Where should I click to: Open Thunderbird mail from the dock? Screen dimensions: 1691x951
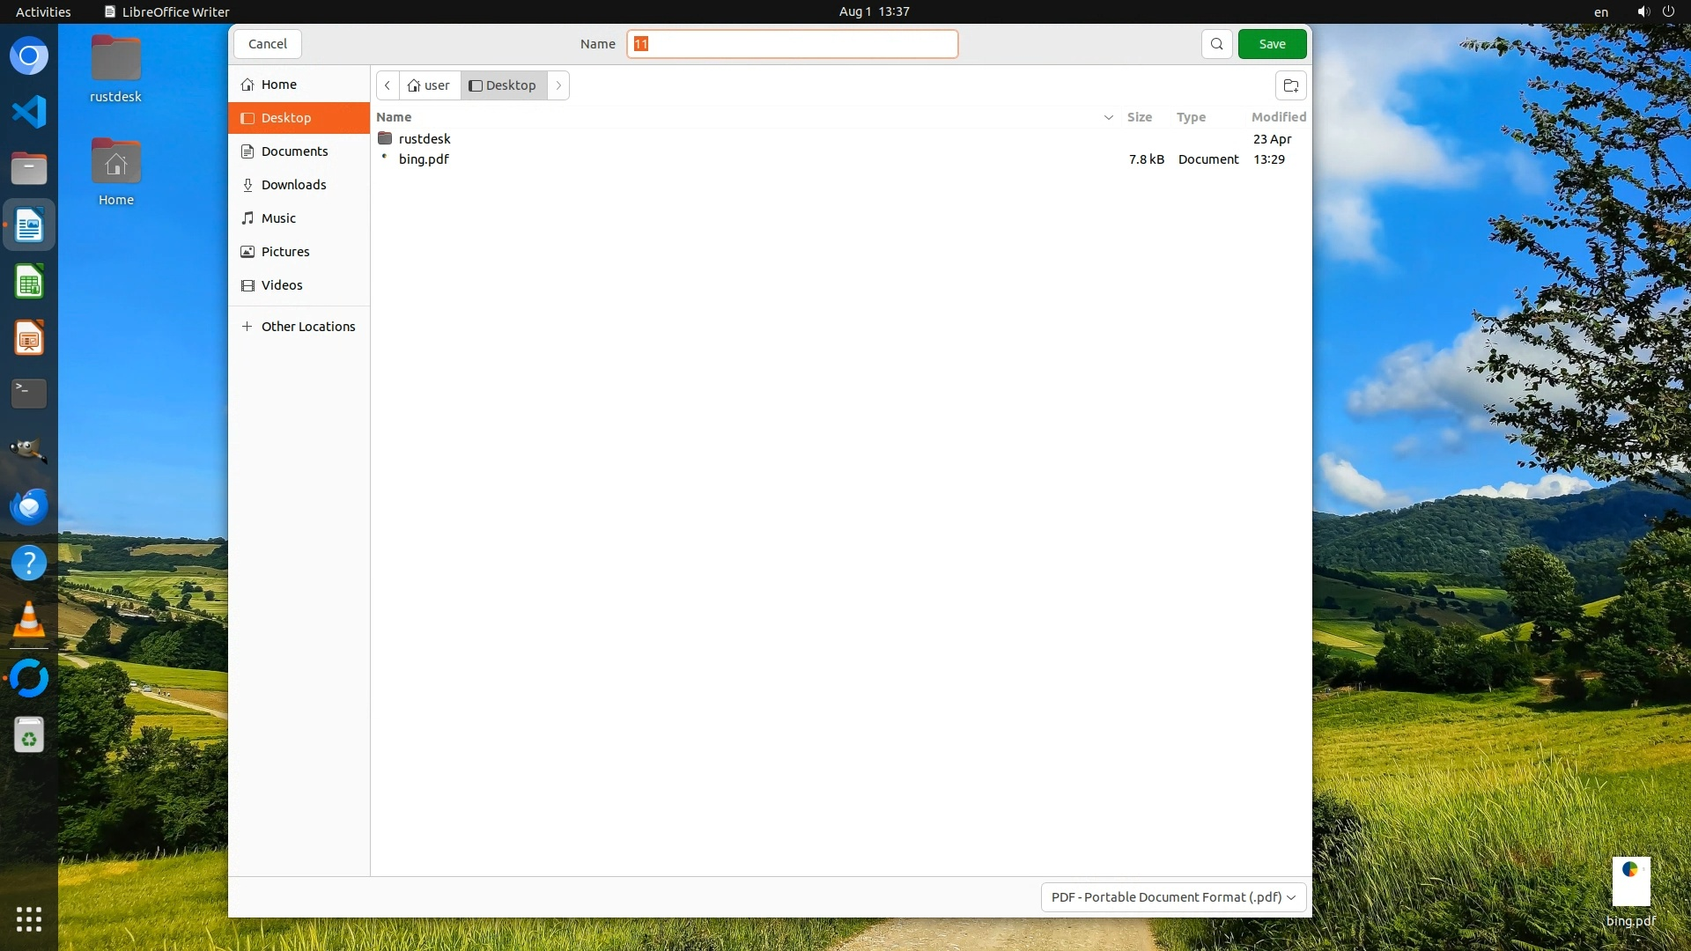pyautogui.click(x=29, y=507)
